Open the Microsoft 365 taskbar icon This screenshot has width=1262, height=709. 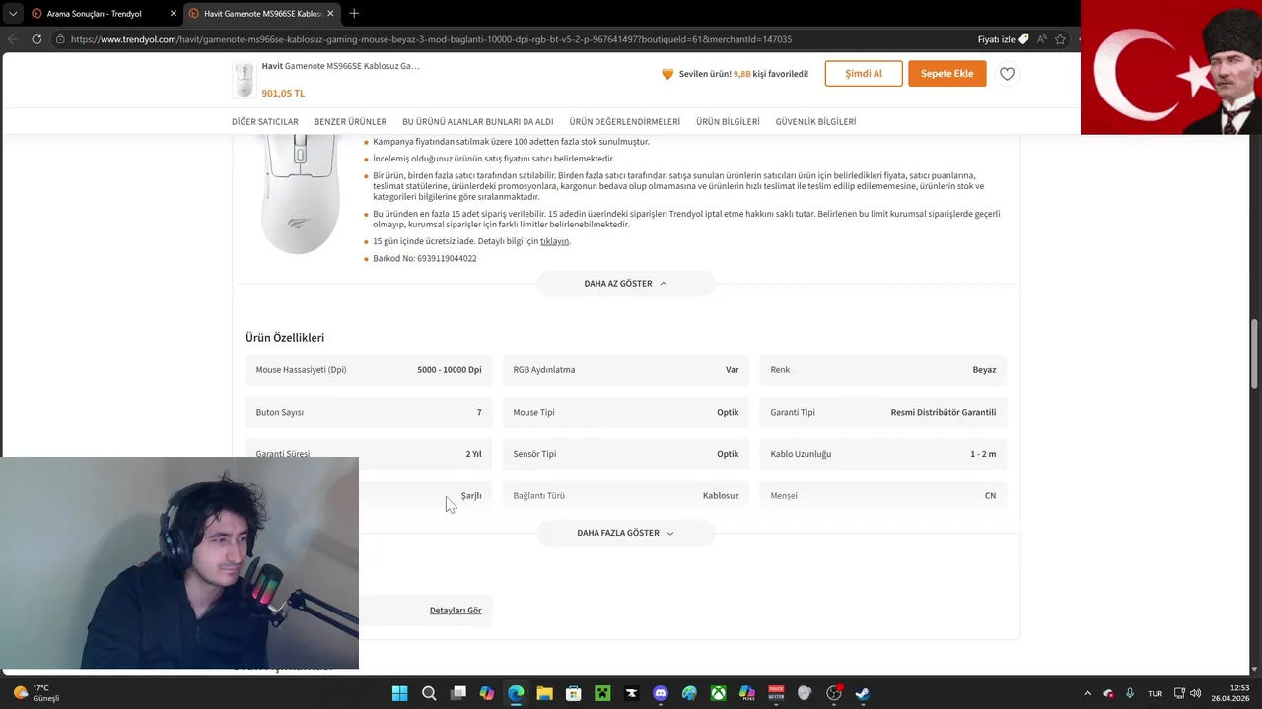tap(747, 693)
